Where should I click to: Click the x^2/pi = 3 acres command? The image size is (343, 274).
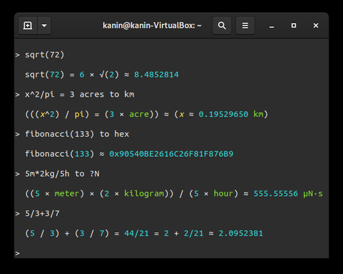click(x=80, y=95)
